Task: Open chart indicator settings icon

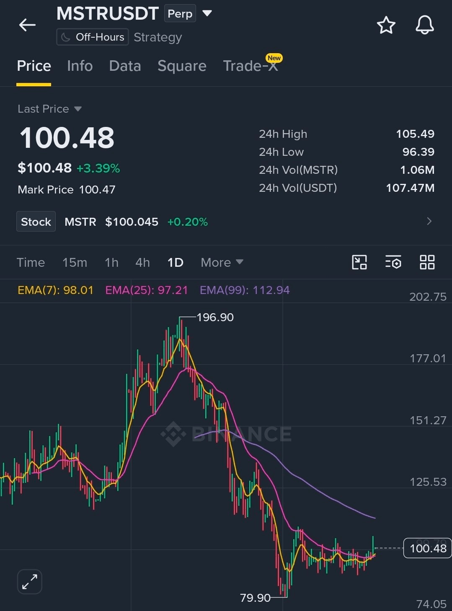Action: click(393, 262)
